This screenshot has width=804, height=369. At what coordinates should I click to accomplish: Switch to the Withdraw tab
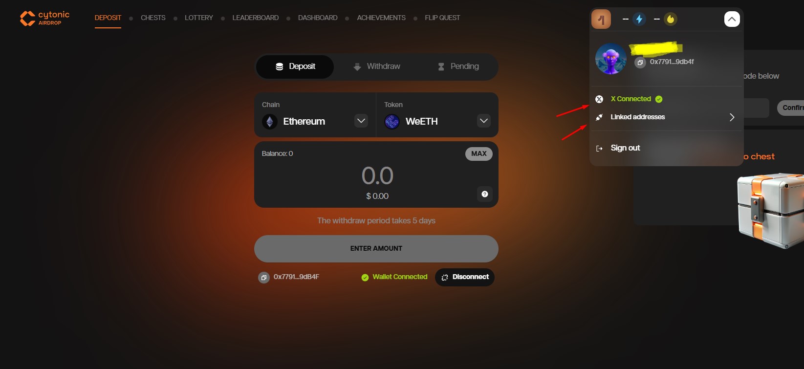377,66
